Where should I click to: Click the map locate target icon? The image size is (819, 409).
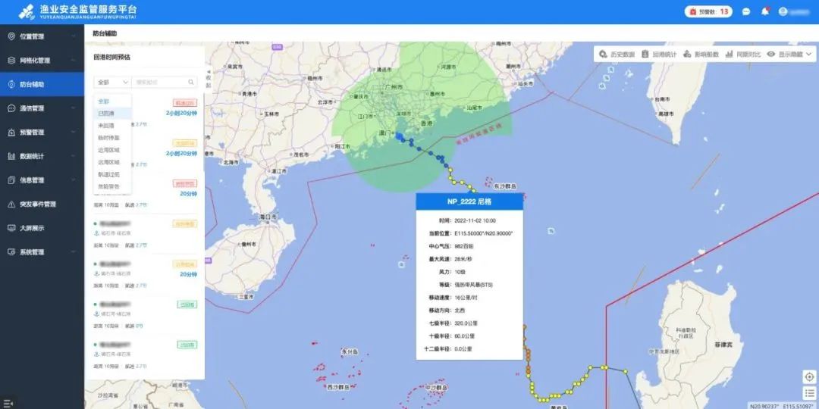click(809, 376)
